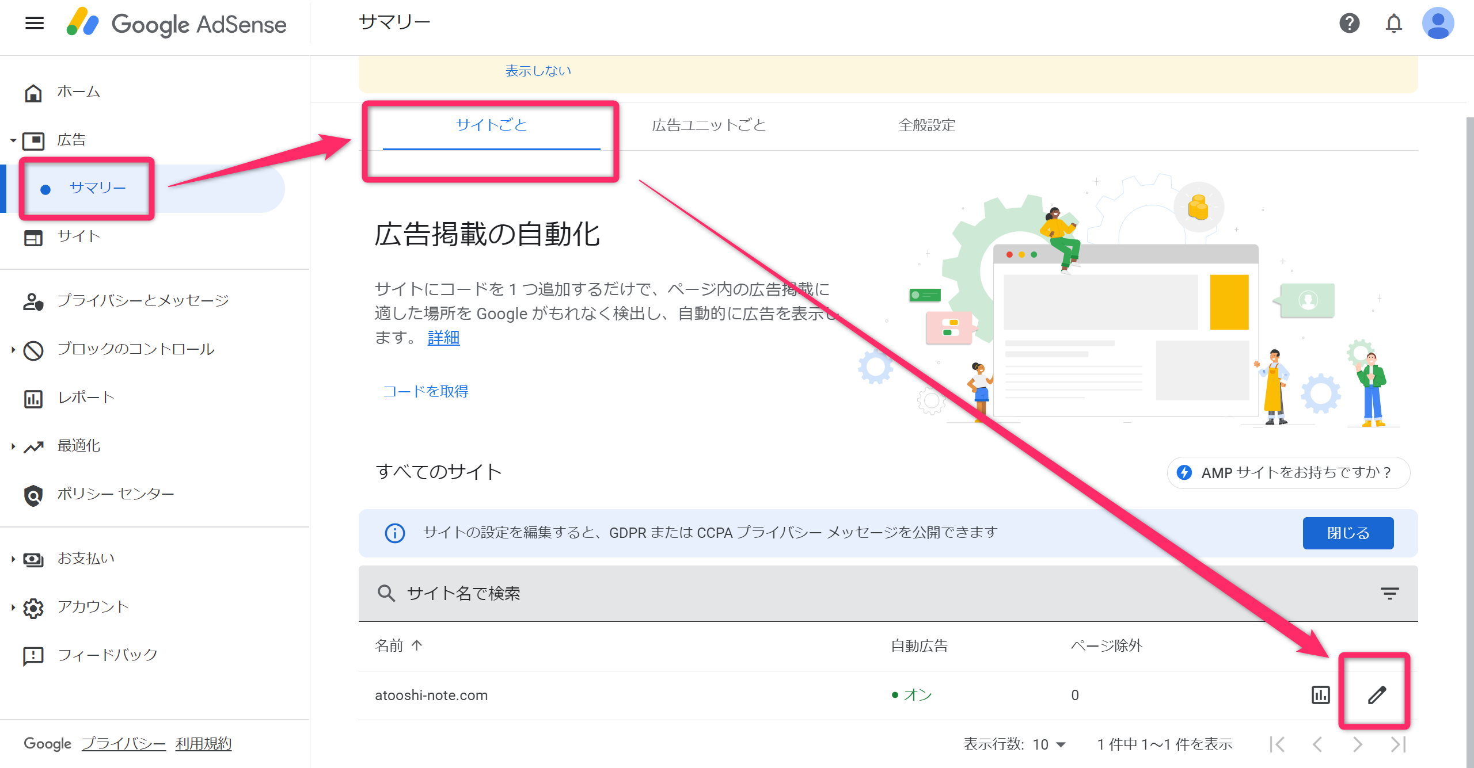Expand the お支払い sidebar section
Viewport: 1474px width, 768px height.
click(x=86, y=559)
